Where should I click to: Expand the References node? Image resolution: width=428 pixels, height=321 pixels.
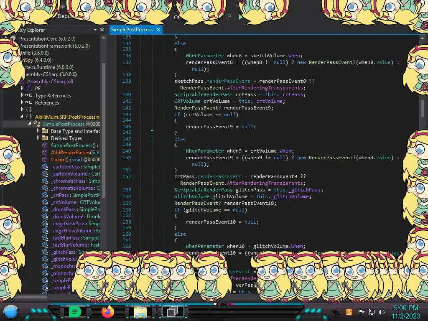[x=22, y=102]
